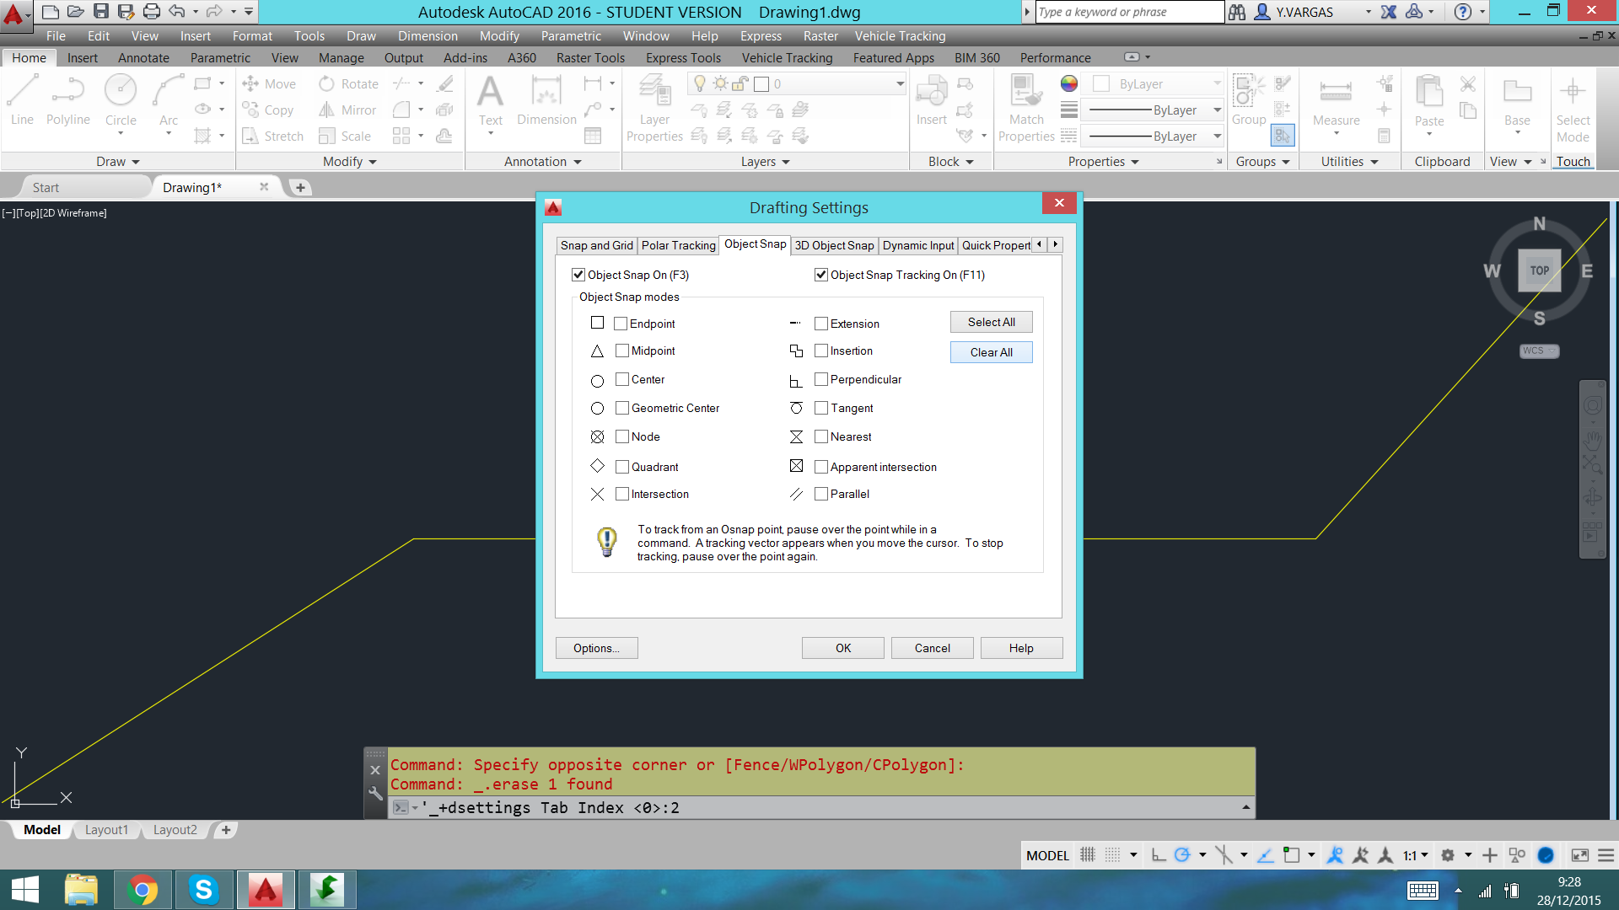Toggle grid display in status bar

1088,855
